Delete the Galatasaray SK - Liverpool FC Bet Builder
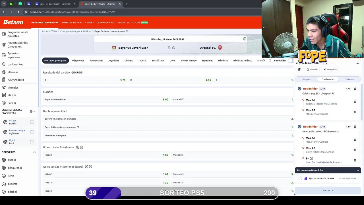Viewport: 364px width, 205px height. coord(355,89)
